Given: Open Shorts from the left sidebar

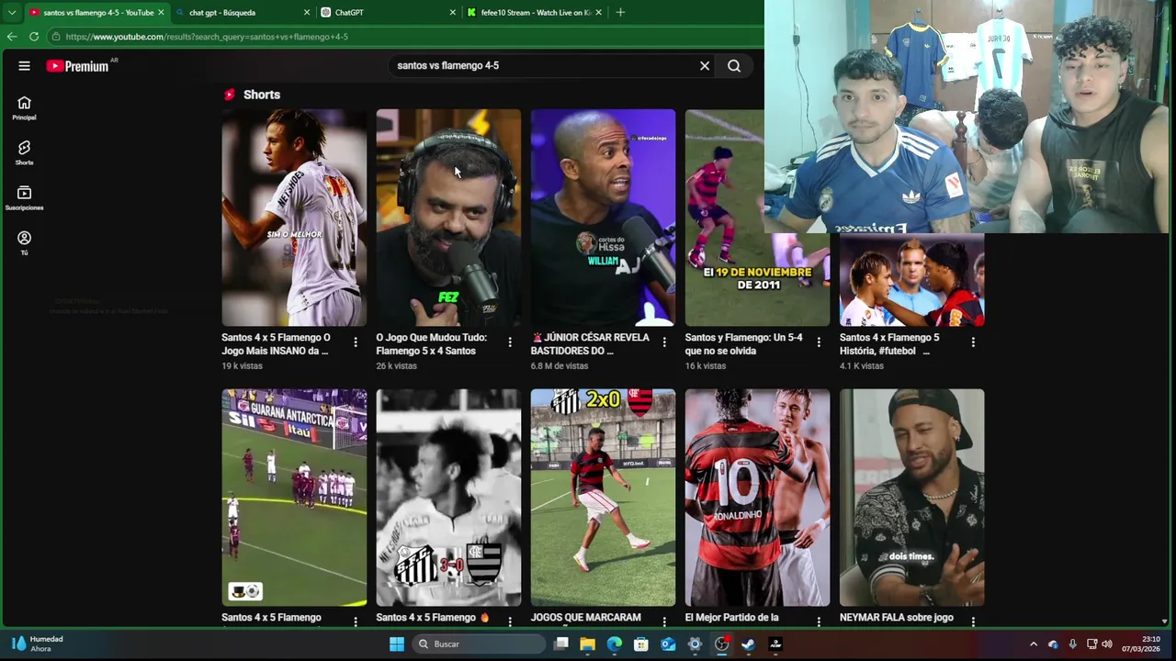Looking at the screenshot, I should point(24,153).
